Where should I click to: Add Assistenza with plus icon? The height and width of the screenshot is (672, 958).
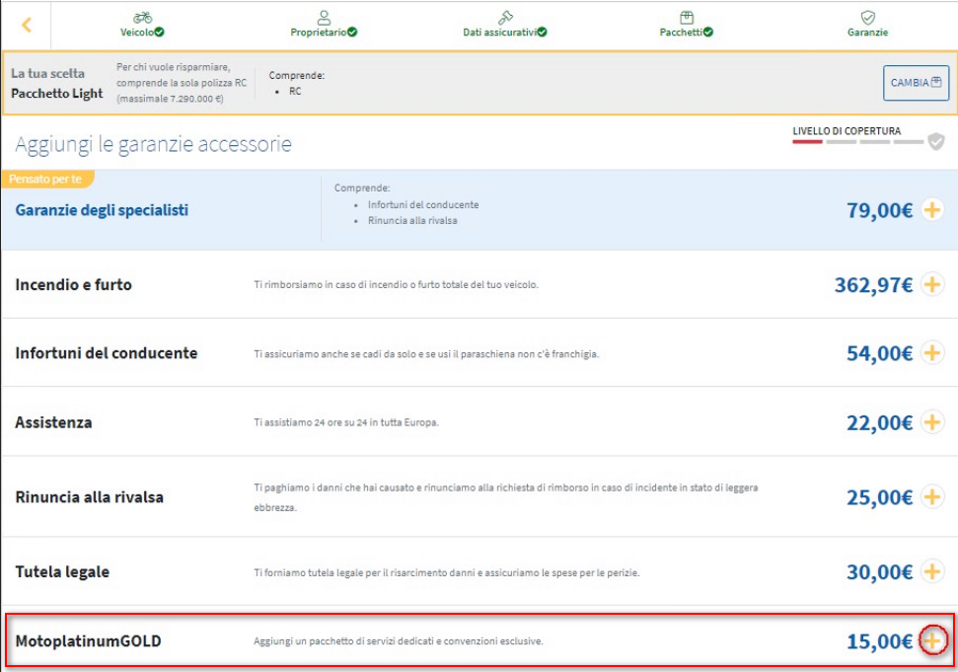[x=931, y=422]
